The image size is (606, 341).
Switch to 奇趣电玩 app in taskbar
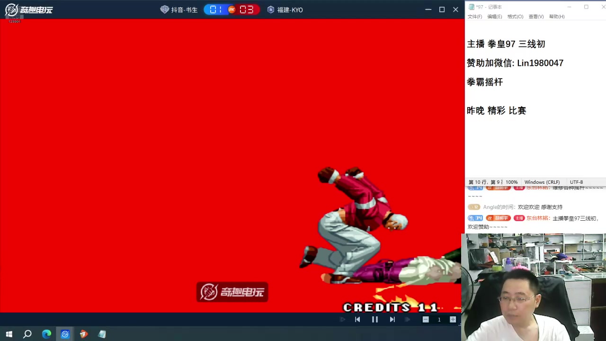(x=65, y=334)
